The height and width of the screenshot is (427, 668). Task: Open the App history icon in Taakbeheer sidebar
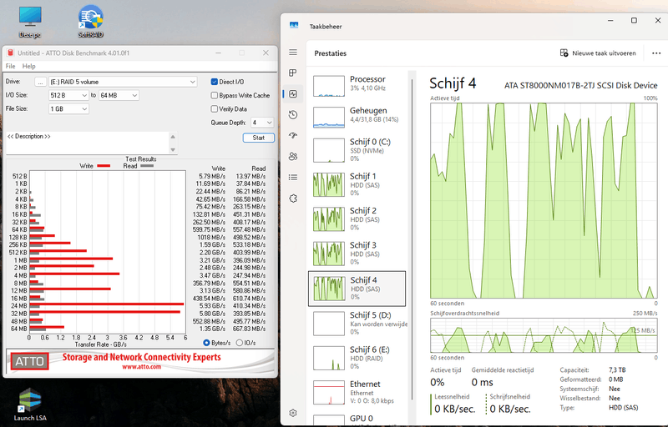293,115
